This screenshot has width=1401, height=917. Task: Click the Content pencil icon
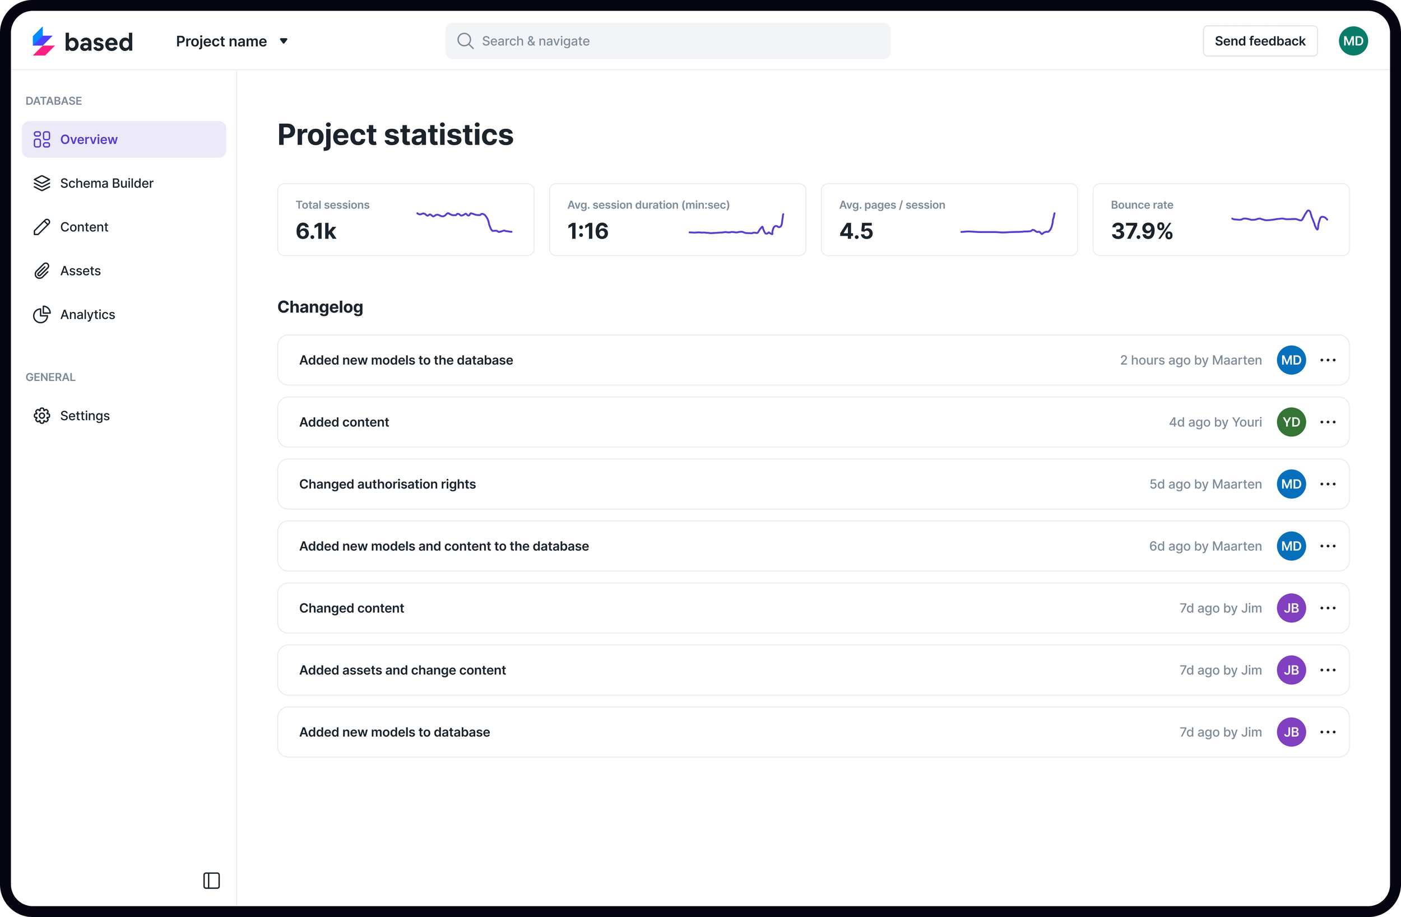point(42,227)
